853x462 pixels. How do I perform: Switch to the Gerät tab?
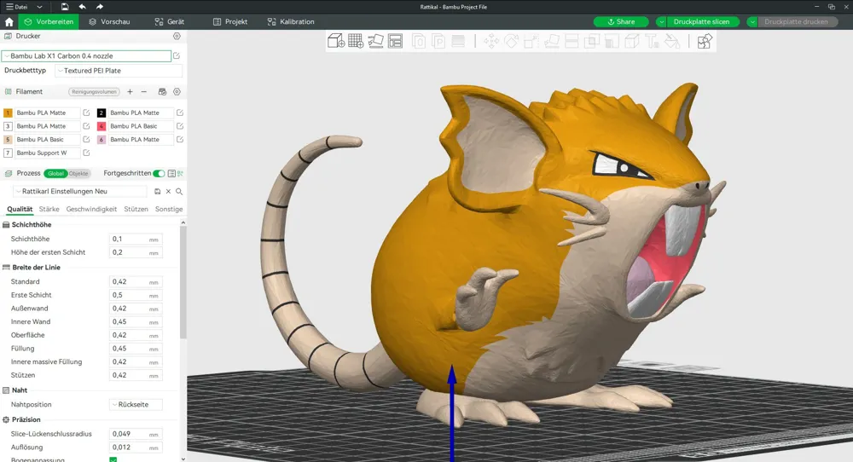169,22
